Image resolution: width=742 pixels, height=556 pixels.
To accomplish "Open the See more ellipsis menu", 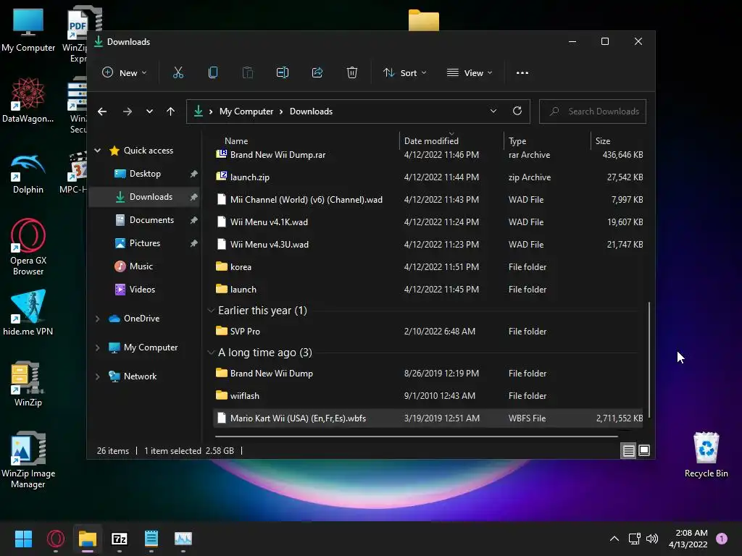I will (x=522, y=73).
